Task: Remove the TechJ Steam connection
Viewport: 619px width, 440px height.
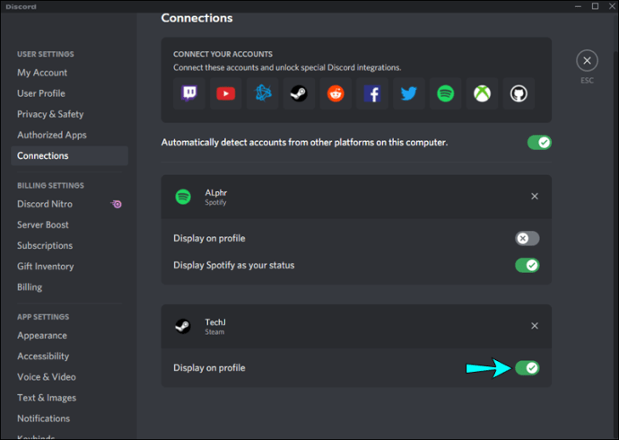Action: pyautogui.click(x=535, y=326)
